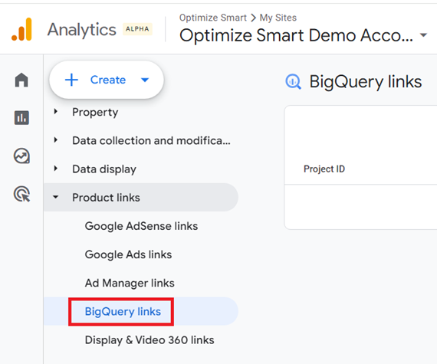Select the Data display item

point(104,169)
